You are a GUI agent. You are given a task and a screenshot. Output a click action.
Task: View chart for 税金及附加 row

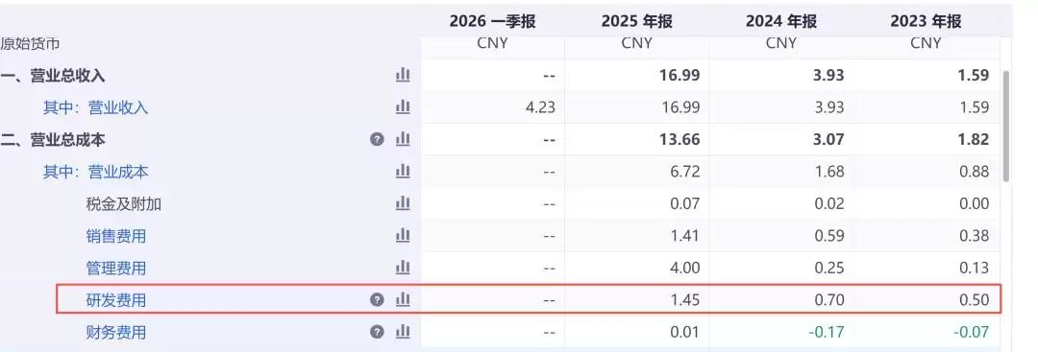coord(403,203)
